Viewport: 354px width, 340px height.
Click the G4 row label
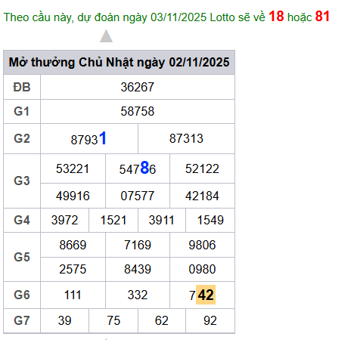pyautogui.click(x=22, y=220)
